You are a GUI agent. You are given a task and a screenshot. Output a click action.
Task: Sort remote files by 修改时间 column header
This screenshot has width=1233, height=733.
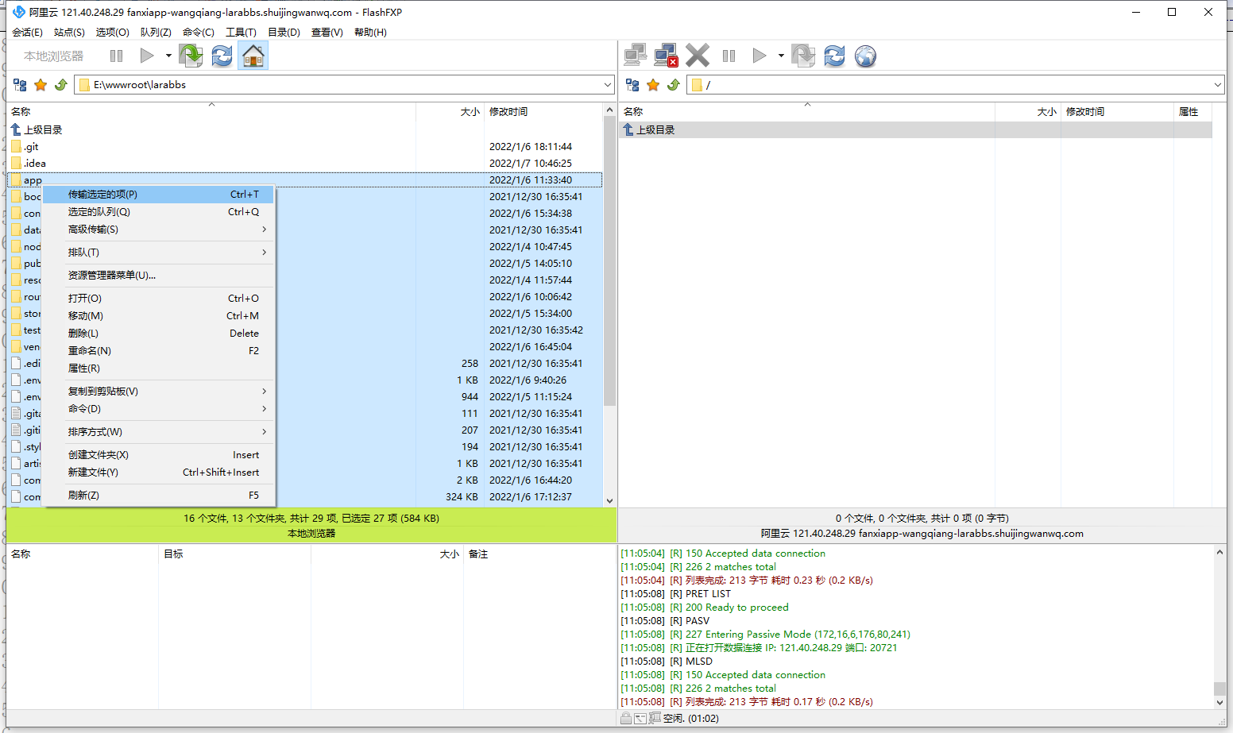tap(1085, 112)
